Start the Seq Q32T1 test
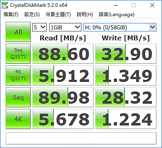The width and height of the screenshot is (162, 148). tap(18, 54)
